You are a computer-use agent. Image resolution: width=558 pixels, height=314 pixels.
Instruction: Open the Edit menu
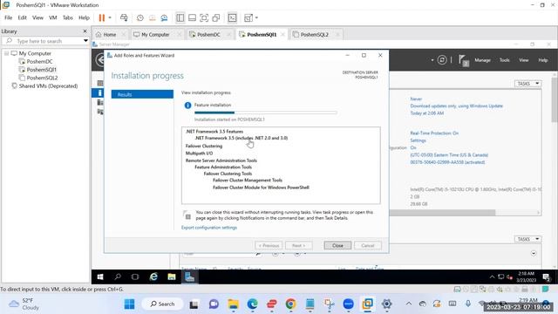point(22,17)
